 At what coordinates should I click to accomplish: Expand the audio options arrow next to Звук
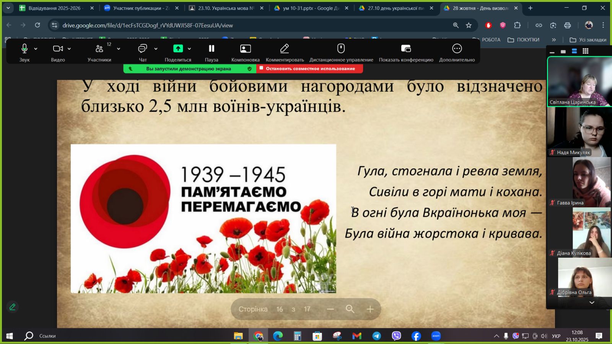tap(36, 49)
